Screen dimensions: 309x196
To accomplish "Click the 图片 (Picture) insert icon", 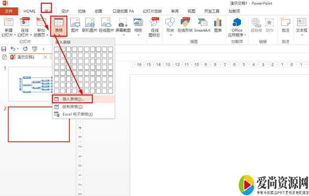I will point(75,25).
